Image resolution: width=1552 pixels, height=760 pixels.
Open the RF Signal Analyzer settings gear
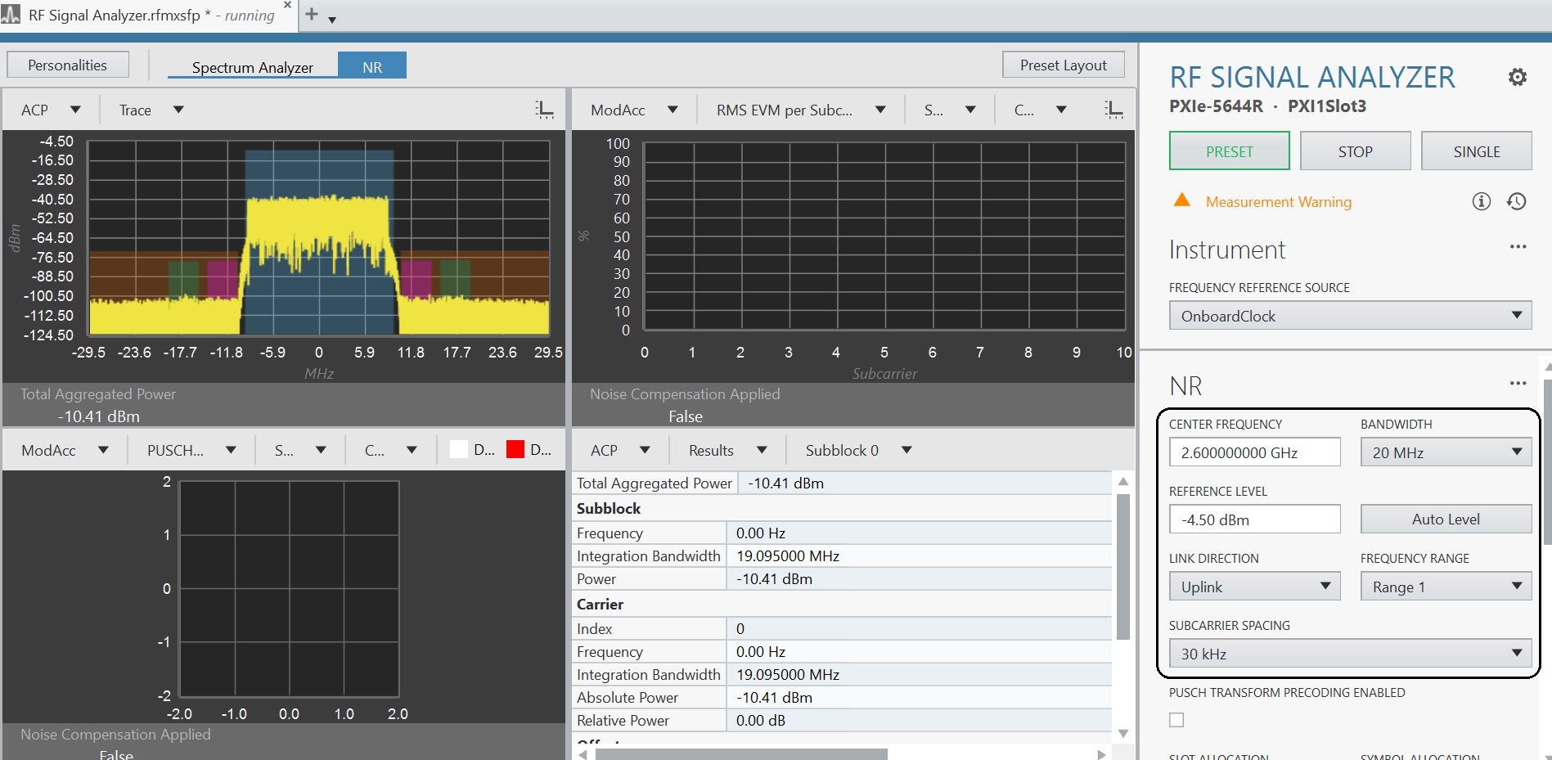tap(1518, 77)
